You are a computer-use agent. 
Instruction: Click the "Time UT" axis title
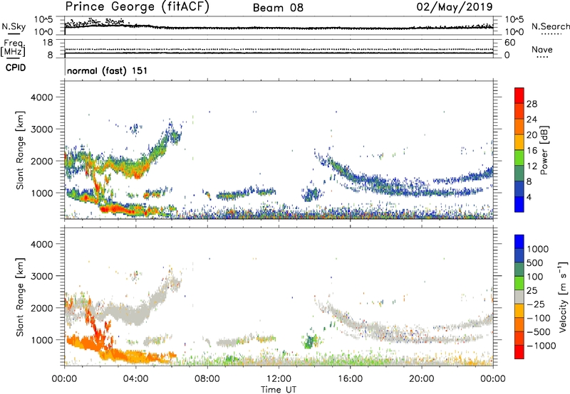pos(279,390)
